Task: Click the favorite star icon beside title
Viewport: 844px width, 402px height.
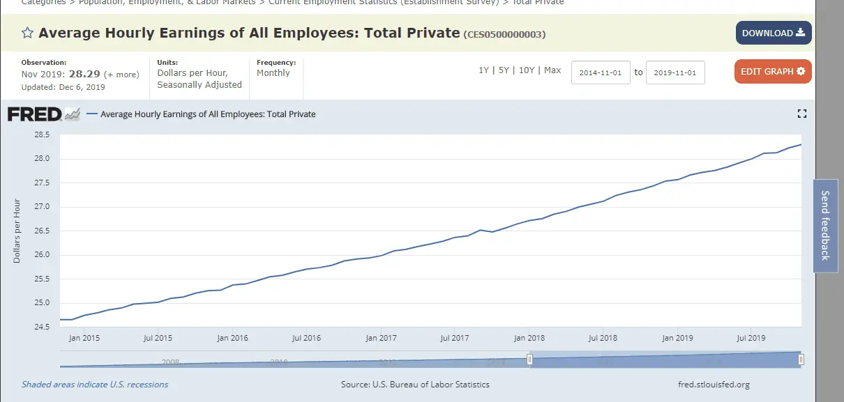Action: pyautogui.click(x=27, y=33)
